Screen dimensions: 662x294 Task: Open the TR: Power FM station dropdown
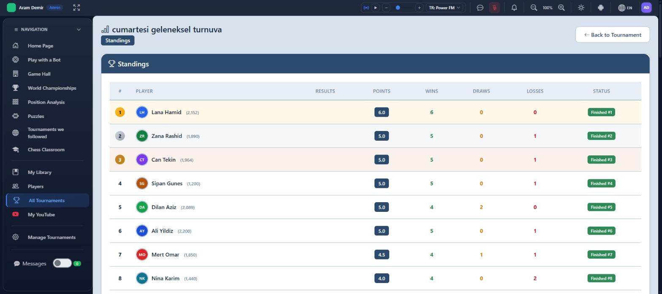coord(445,8)
